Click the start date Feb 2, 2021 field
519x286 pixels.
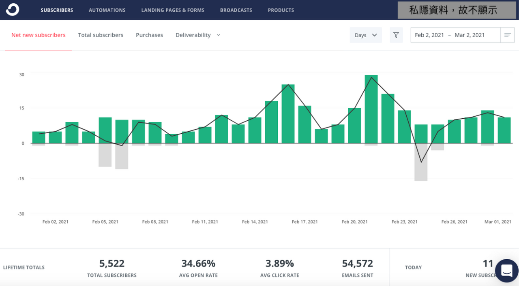click(429, 35)
